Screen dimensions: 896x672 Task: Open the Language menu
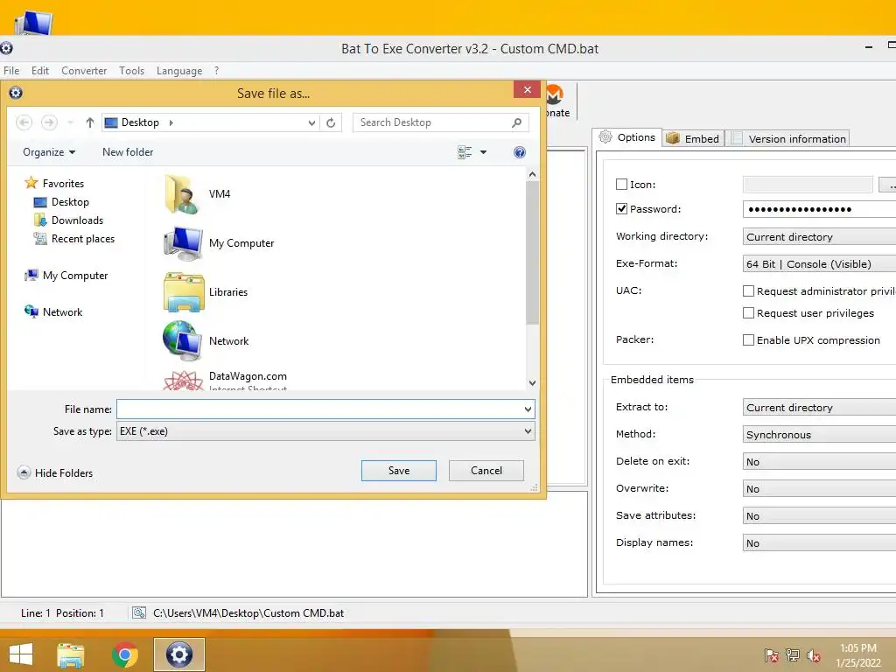coord(179,71)
